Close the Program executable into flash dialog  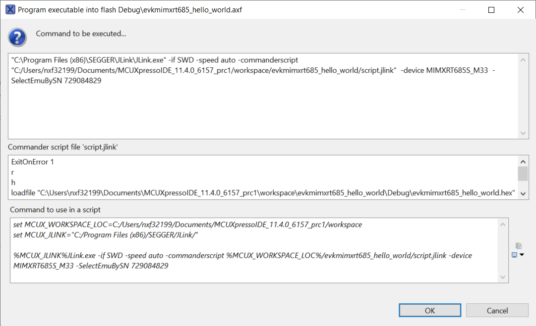pyautogui.click(x=520, y=10)
